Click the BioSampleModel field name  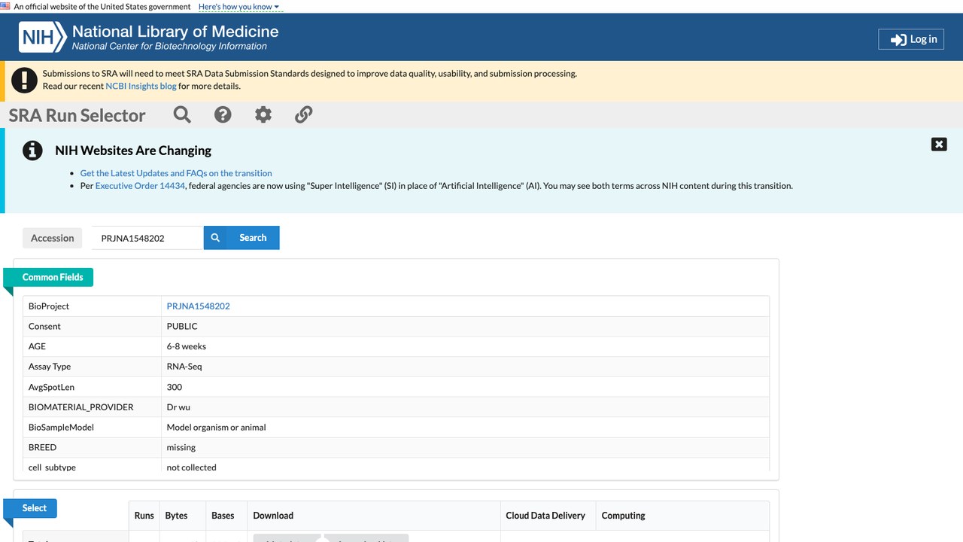(61, 428)
